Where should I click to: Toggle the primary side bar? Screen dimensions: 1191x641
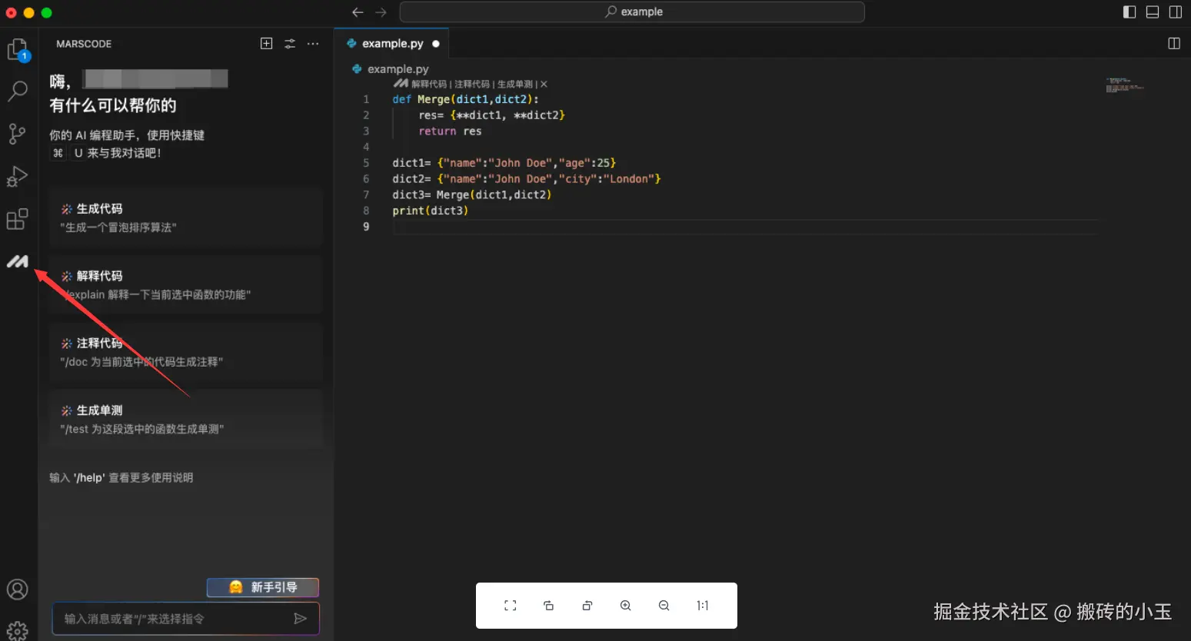(x=1129, y=12)
